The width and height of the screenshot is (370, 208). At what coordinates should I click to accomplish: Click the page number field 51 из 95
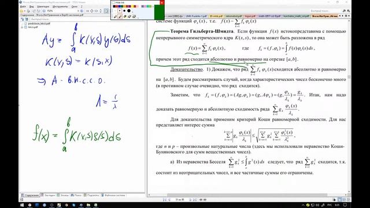[x=180, y=200]
